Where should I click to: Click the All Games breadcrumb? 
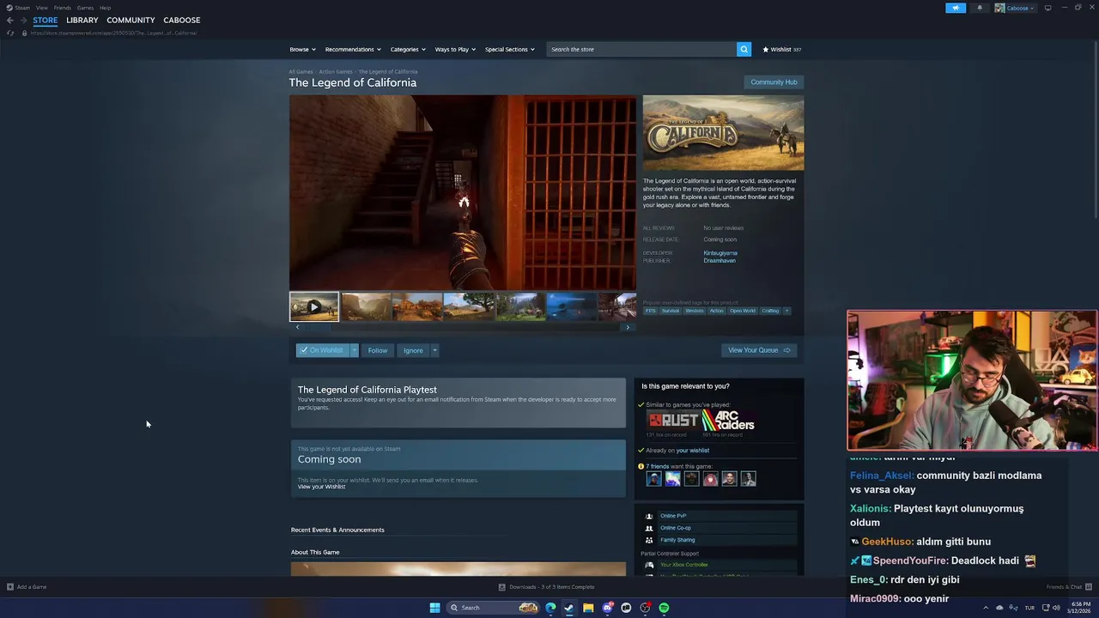[x=301, y=72]
